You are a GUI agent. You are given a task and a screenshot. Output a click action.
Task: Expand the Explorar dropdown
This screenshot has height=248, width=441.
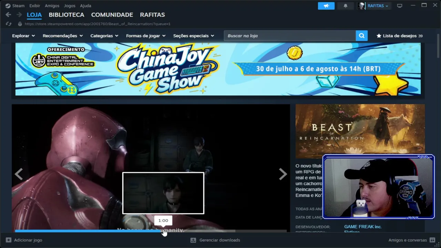[23, 36]
